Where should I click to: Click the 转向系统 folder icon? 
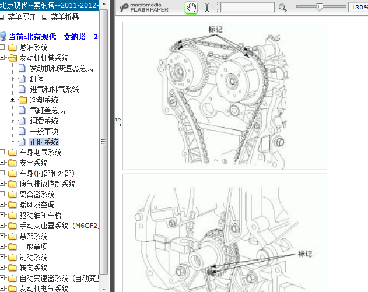12,268
